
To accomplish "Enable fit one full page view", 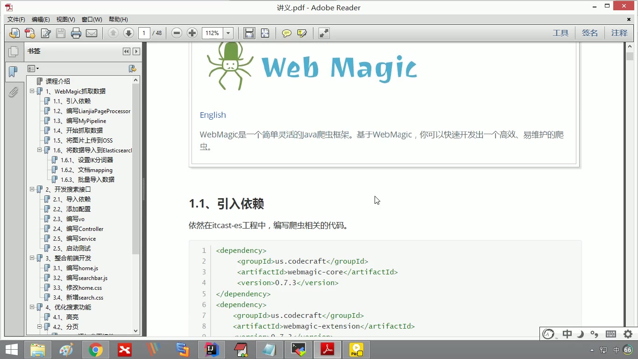I will click(265, 33).
